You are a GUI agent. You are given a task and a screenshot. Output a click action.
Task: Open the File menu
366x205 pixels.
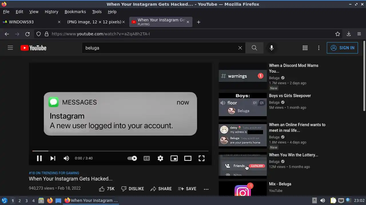6,12
